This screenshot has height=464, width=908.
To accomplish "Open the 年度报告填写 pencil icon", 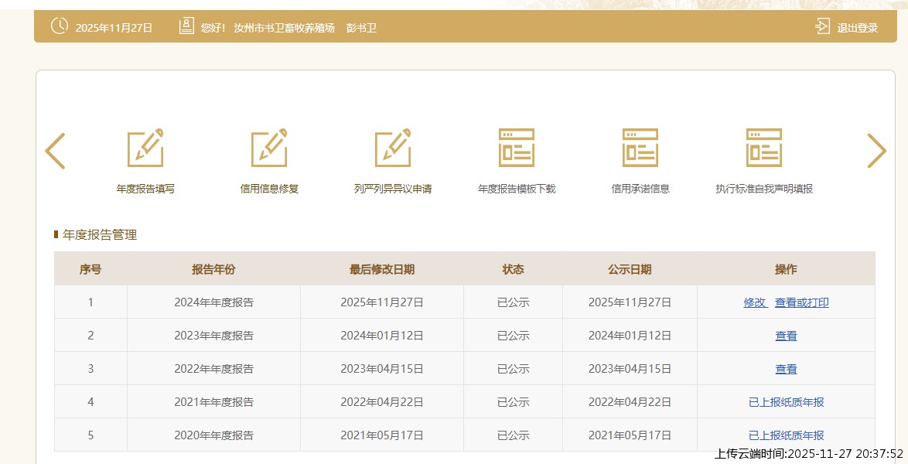I will (x=145, y=148).
